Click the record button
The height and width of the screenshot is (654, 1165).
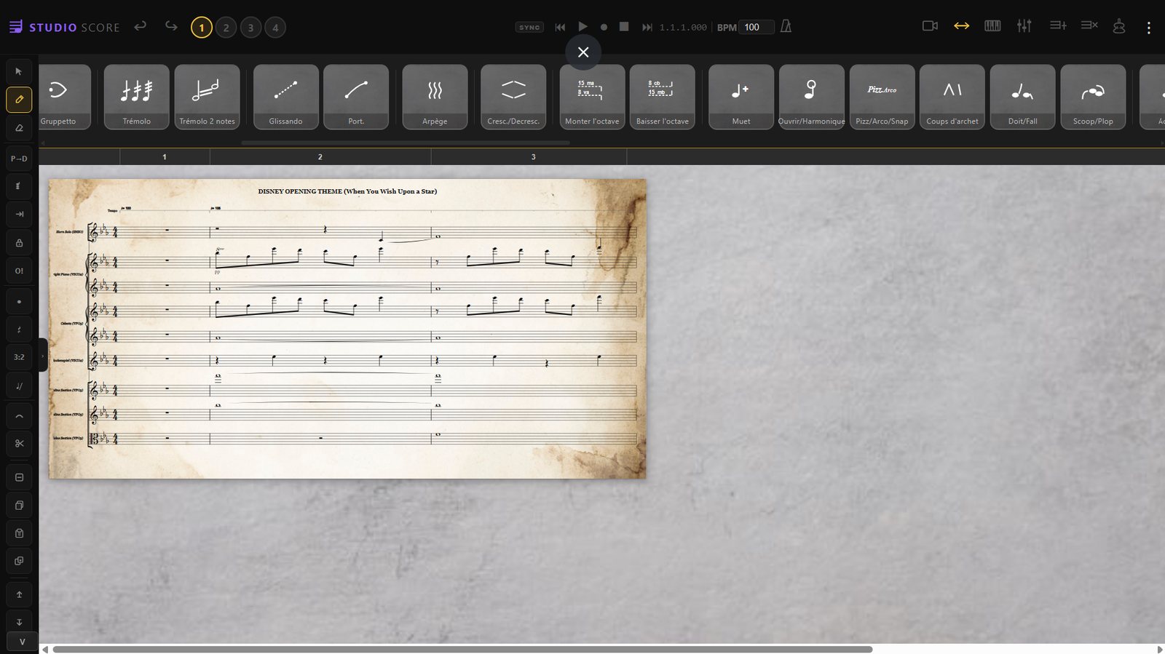tap(604, 27)
